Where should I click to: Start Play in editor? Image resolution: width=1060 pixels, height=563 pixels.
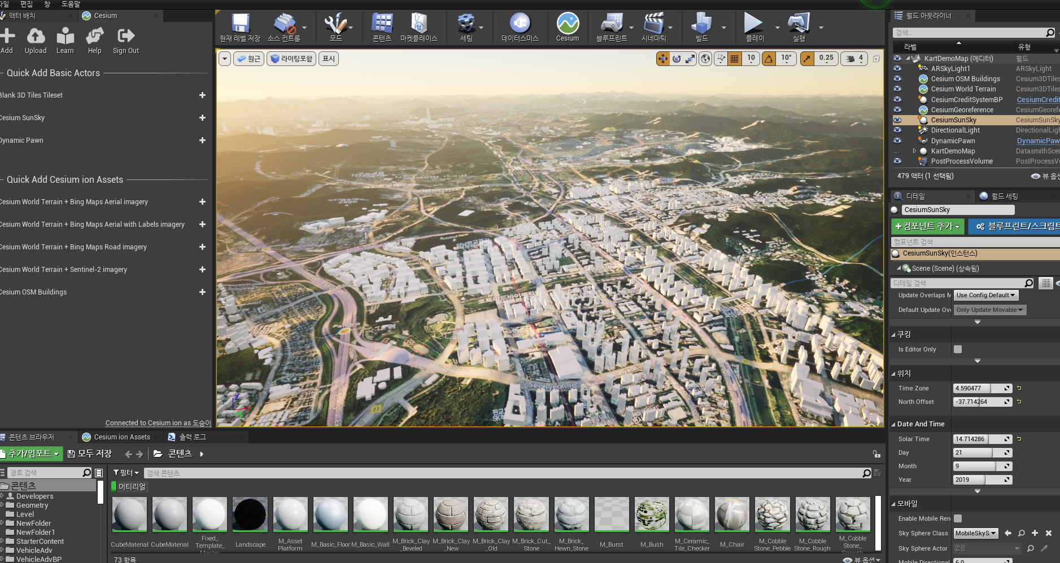[754, 27]
